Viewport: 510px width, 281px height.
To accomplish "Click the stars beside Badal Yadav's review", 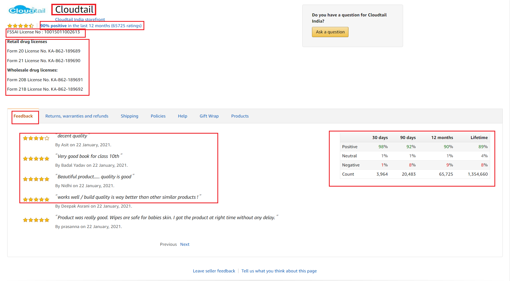I will click(36, 159).
